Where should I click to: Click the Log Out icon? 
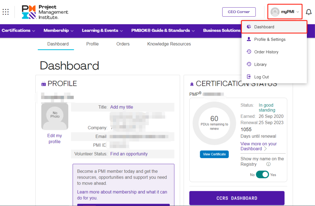tap(249, 77)
